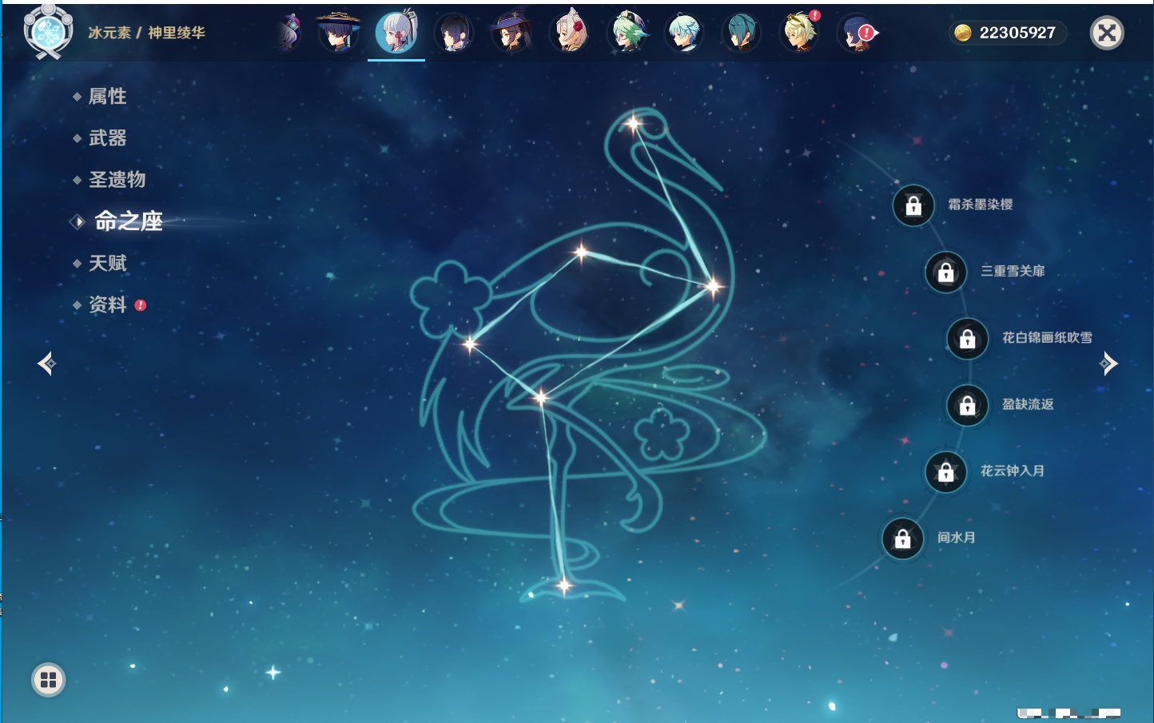The height and width of the screenshot is (723, 1154).
Task: Open locked constellation 盈缺流返 icon
Action: click(968, 405)
